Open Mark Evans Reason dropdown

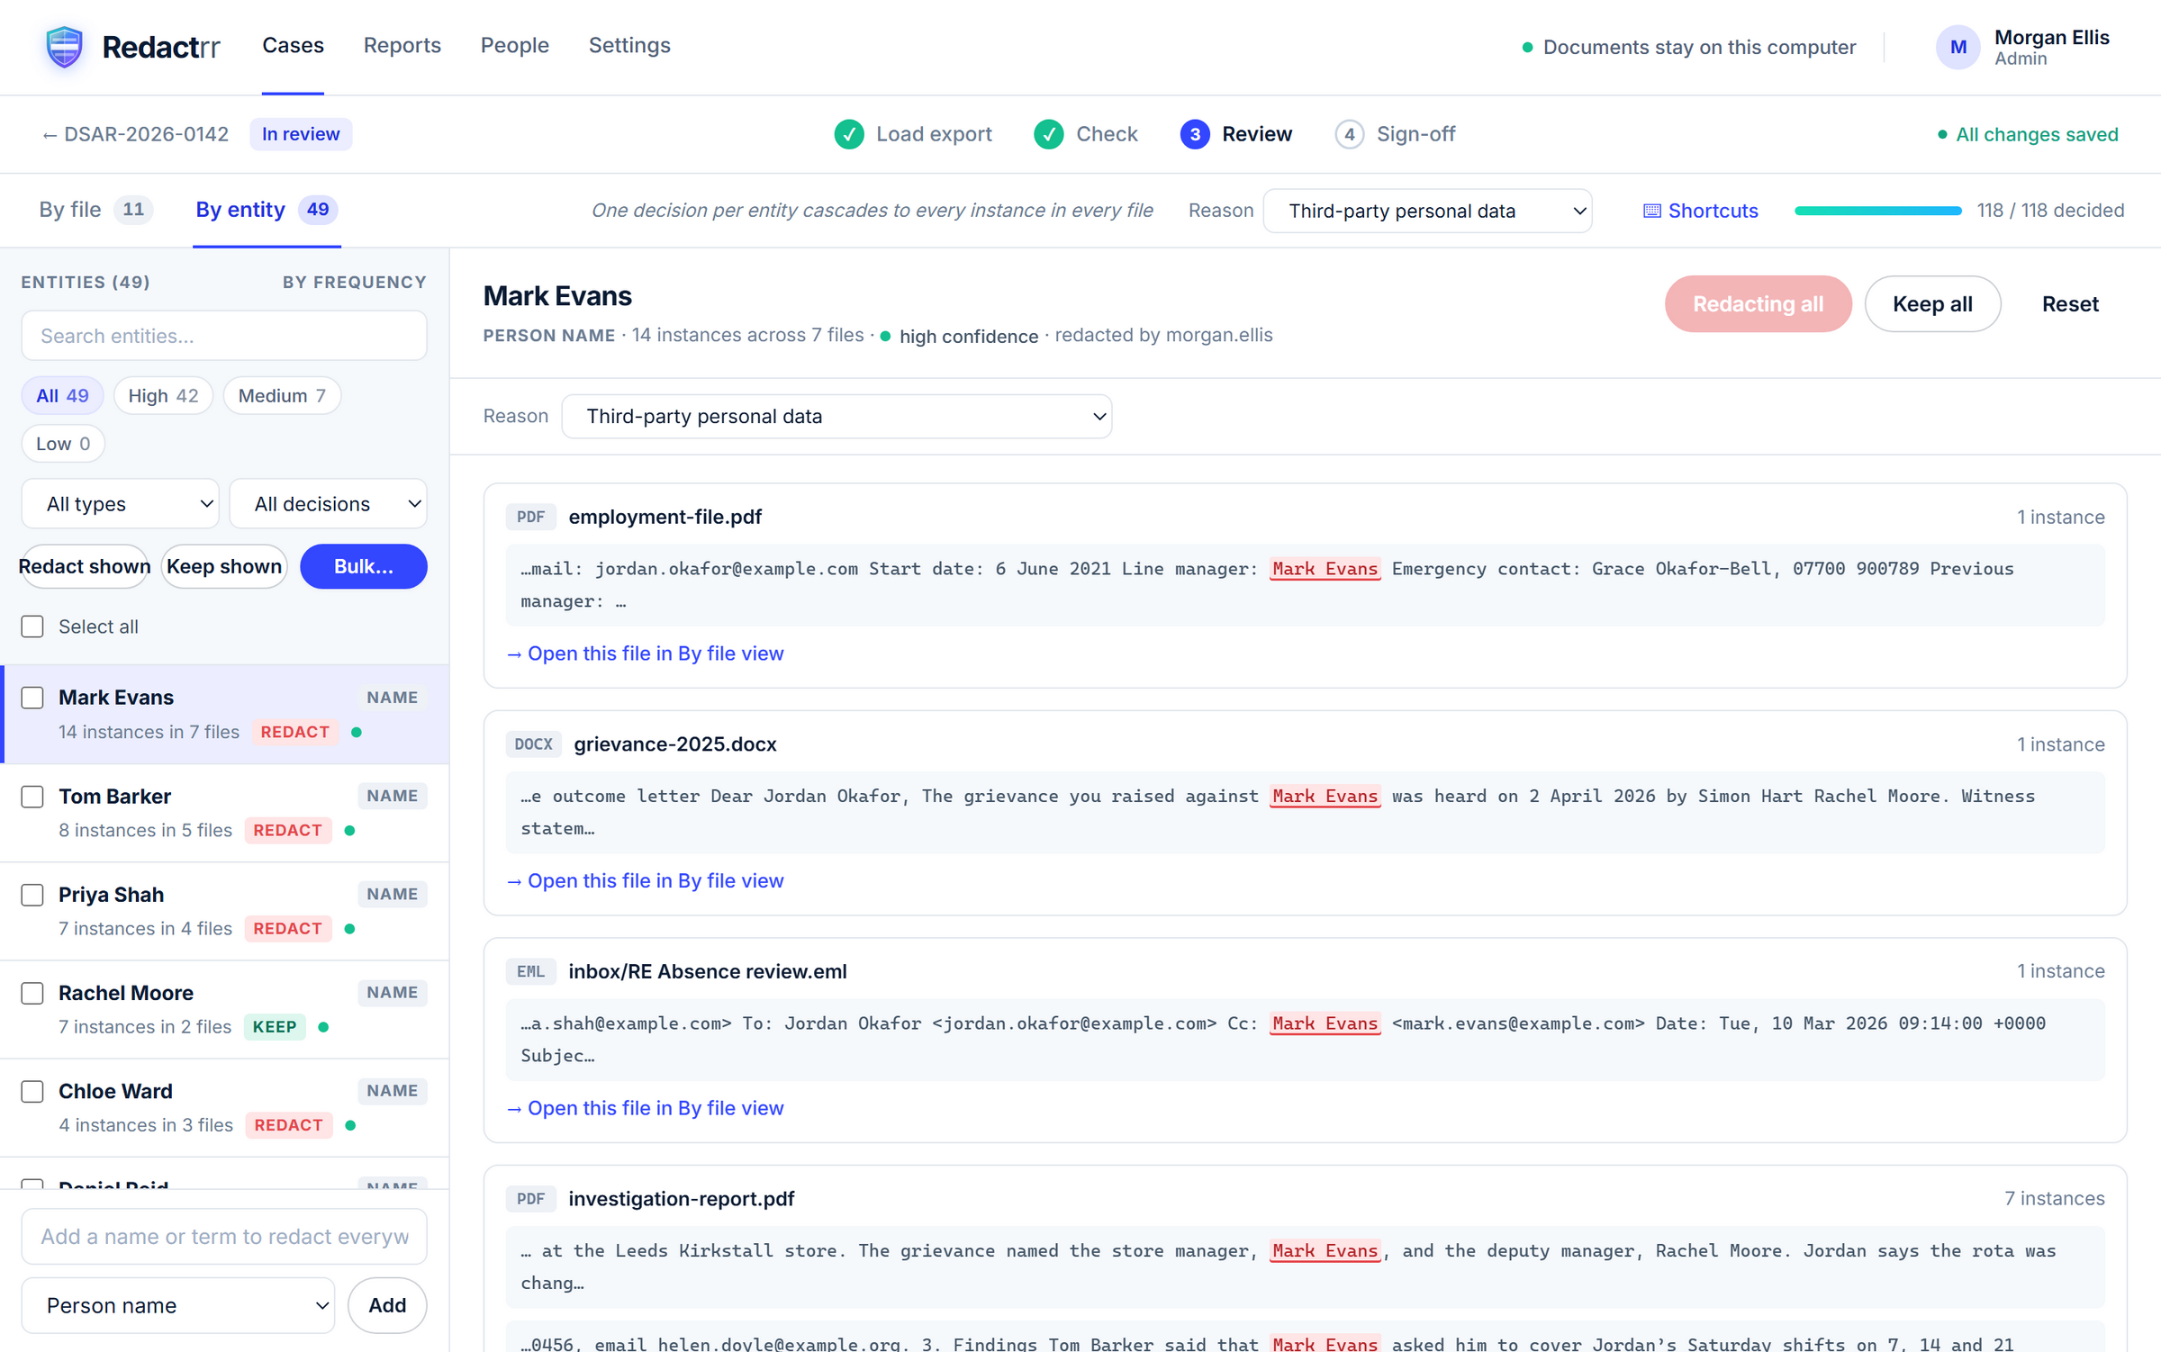pos(836,417)
